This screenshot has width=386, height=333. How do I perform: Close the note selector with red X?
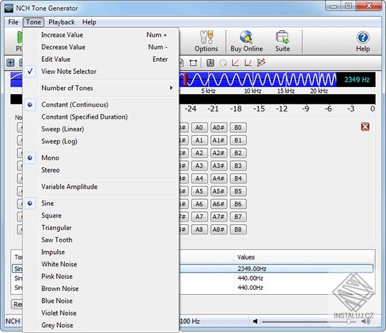365,127
